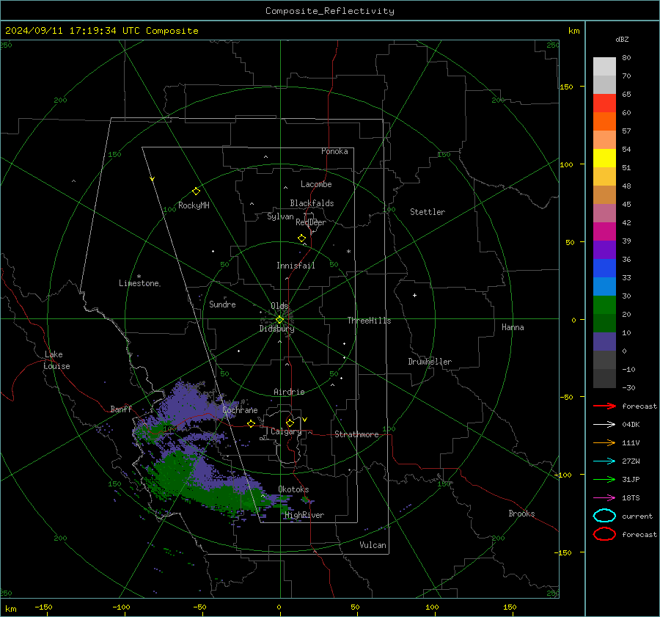
Task: Click the Limestone label
Action: [139, 283]
